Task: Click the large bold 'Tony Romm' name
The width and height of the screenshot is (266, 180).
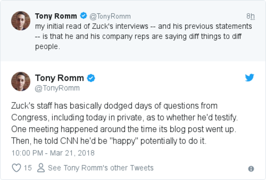Action: click(59, 78)
